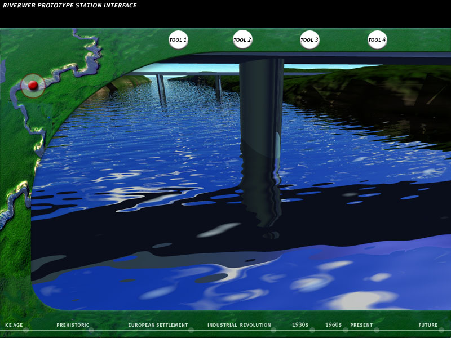Click the red station marker on the river map
This screenshot has width=451, height=338.
click(33, 86)
